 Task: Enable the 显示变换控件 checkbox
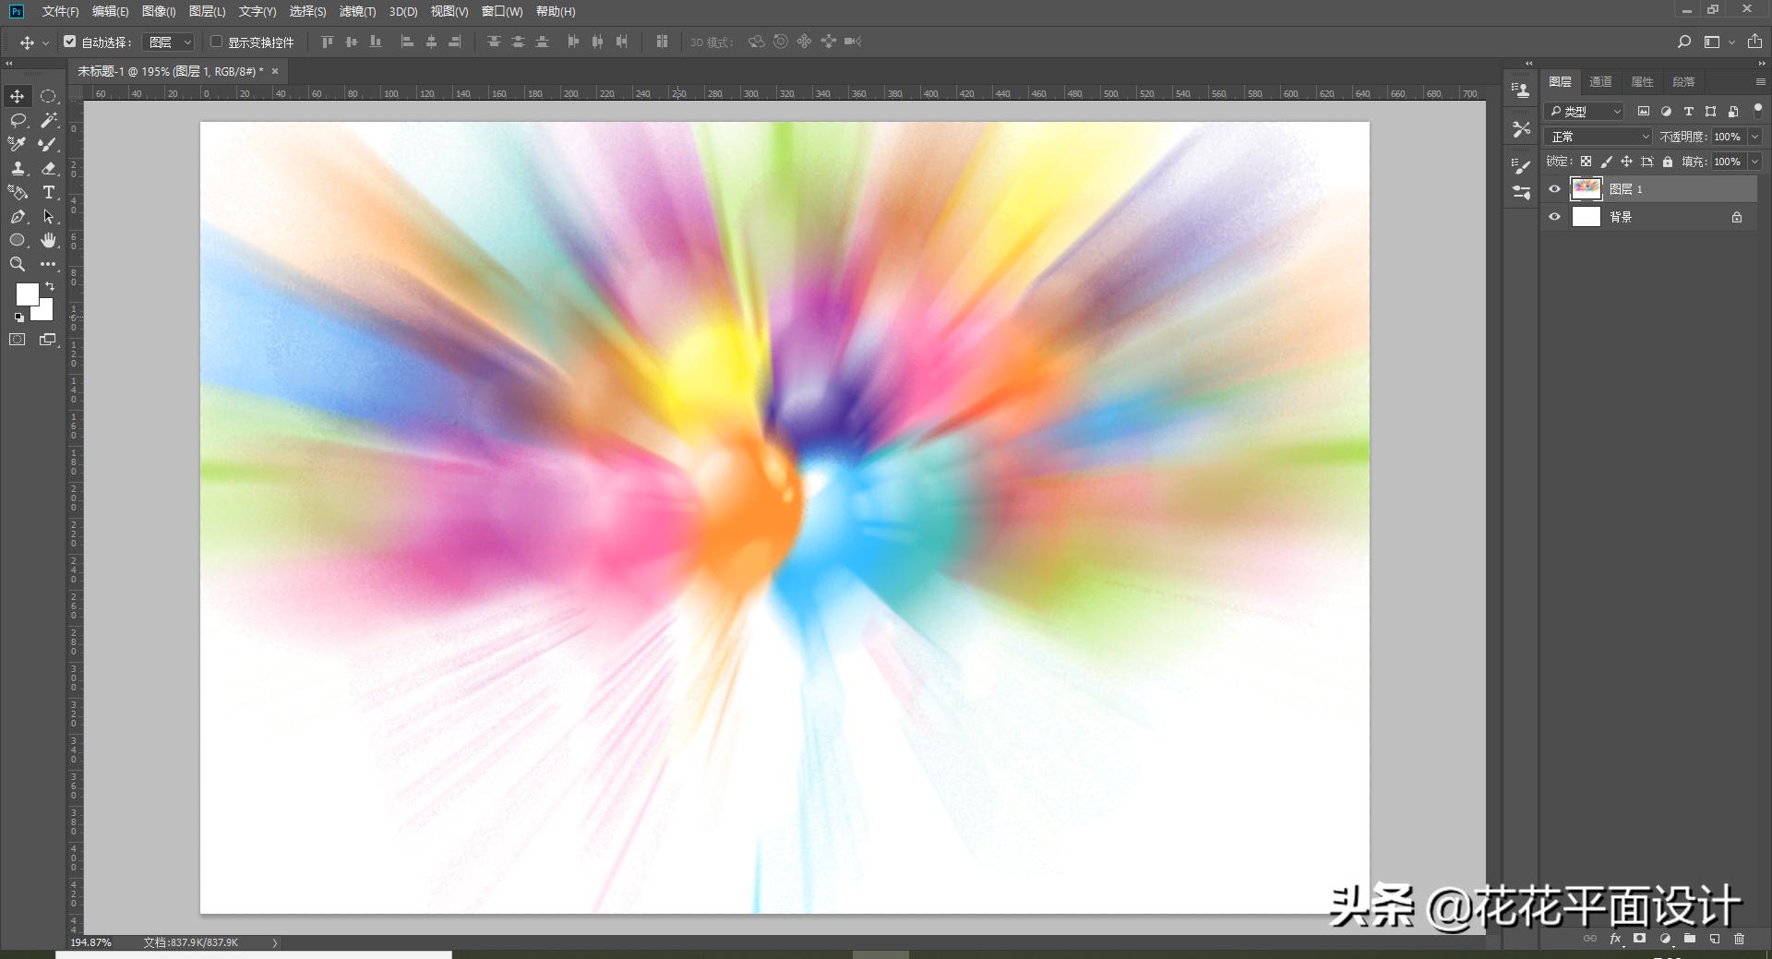click(x=217, y=42)
